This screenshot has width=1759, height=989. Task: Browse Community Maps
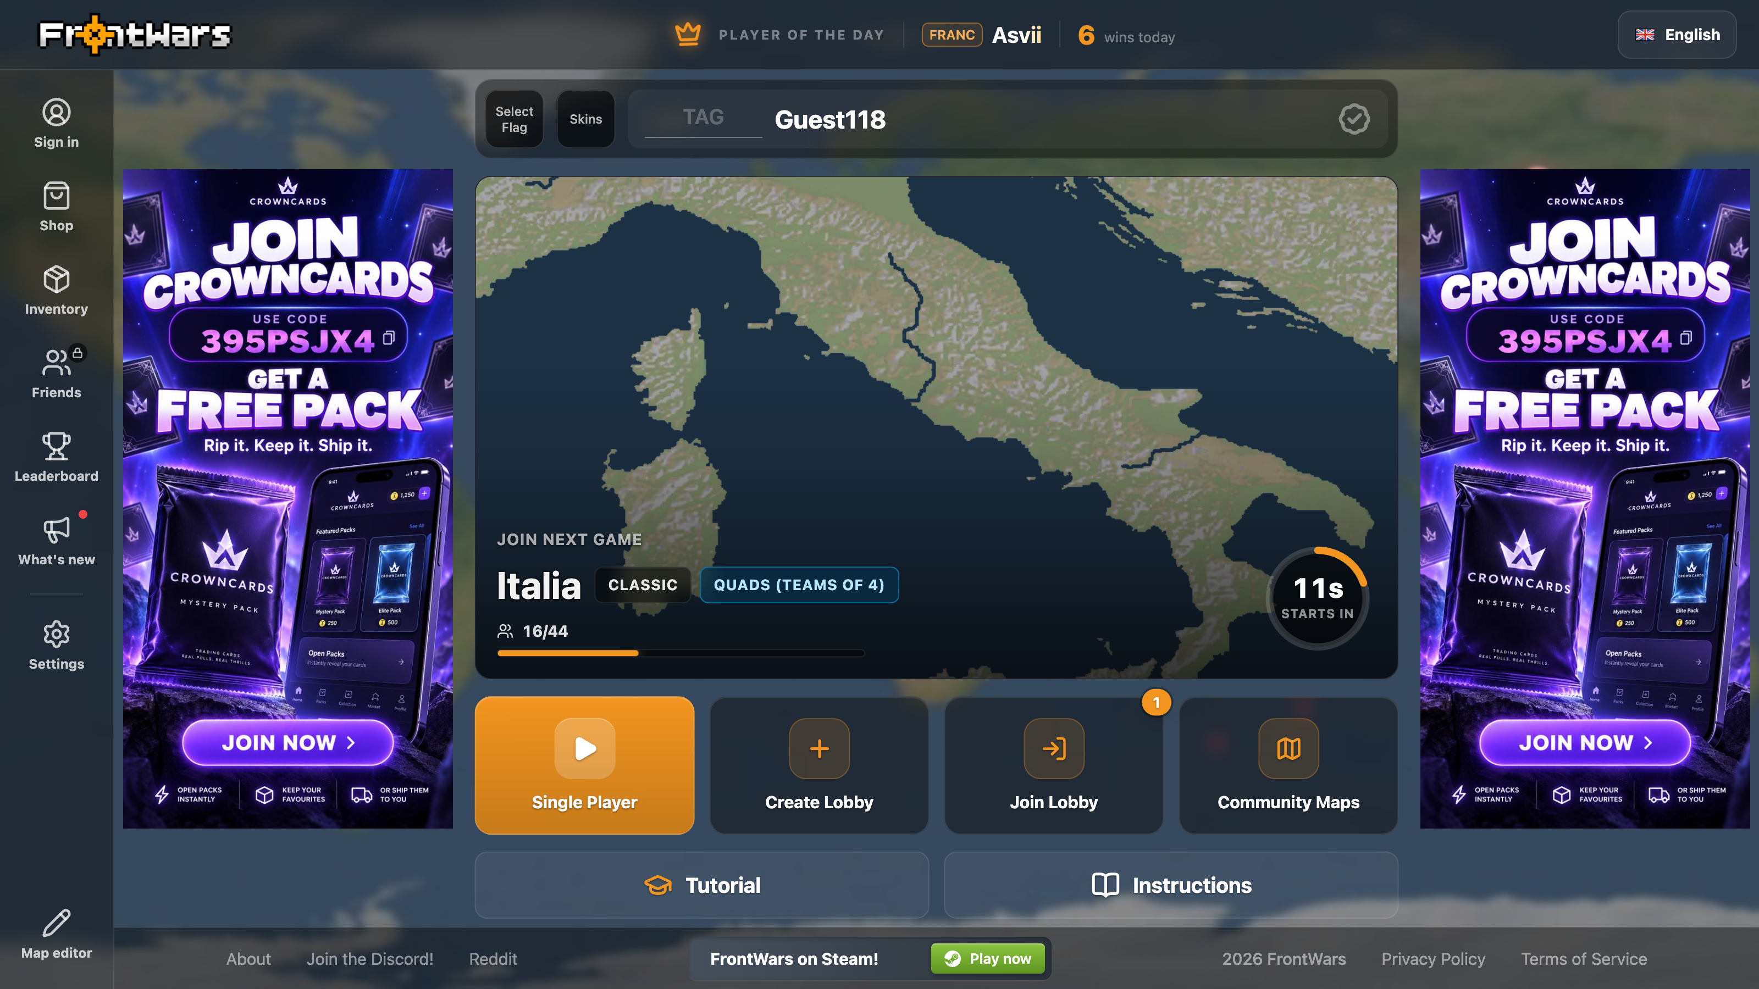click(x=1288, y=765)
